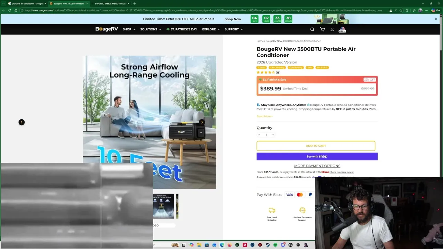This screenshot has width=443, height=249.
Task: Show the next product image
Action: [x=202, y=122]
